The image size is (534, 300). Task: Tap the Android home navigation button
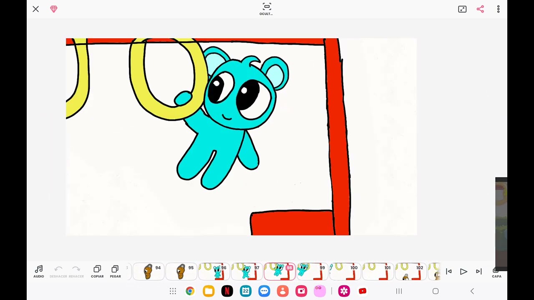point(436,291)
